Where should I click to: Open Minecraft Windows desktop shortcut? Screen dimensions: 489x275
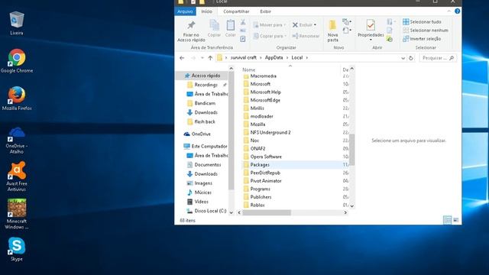coord(17,214)
